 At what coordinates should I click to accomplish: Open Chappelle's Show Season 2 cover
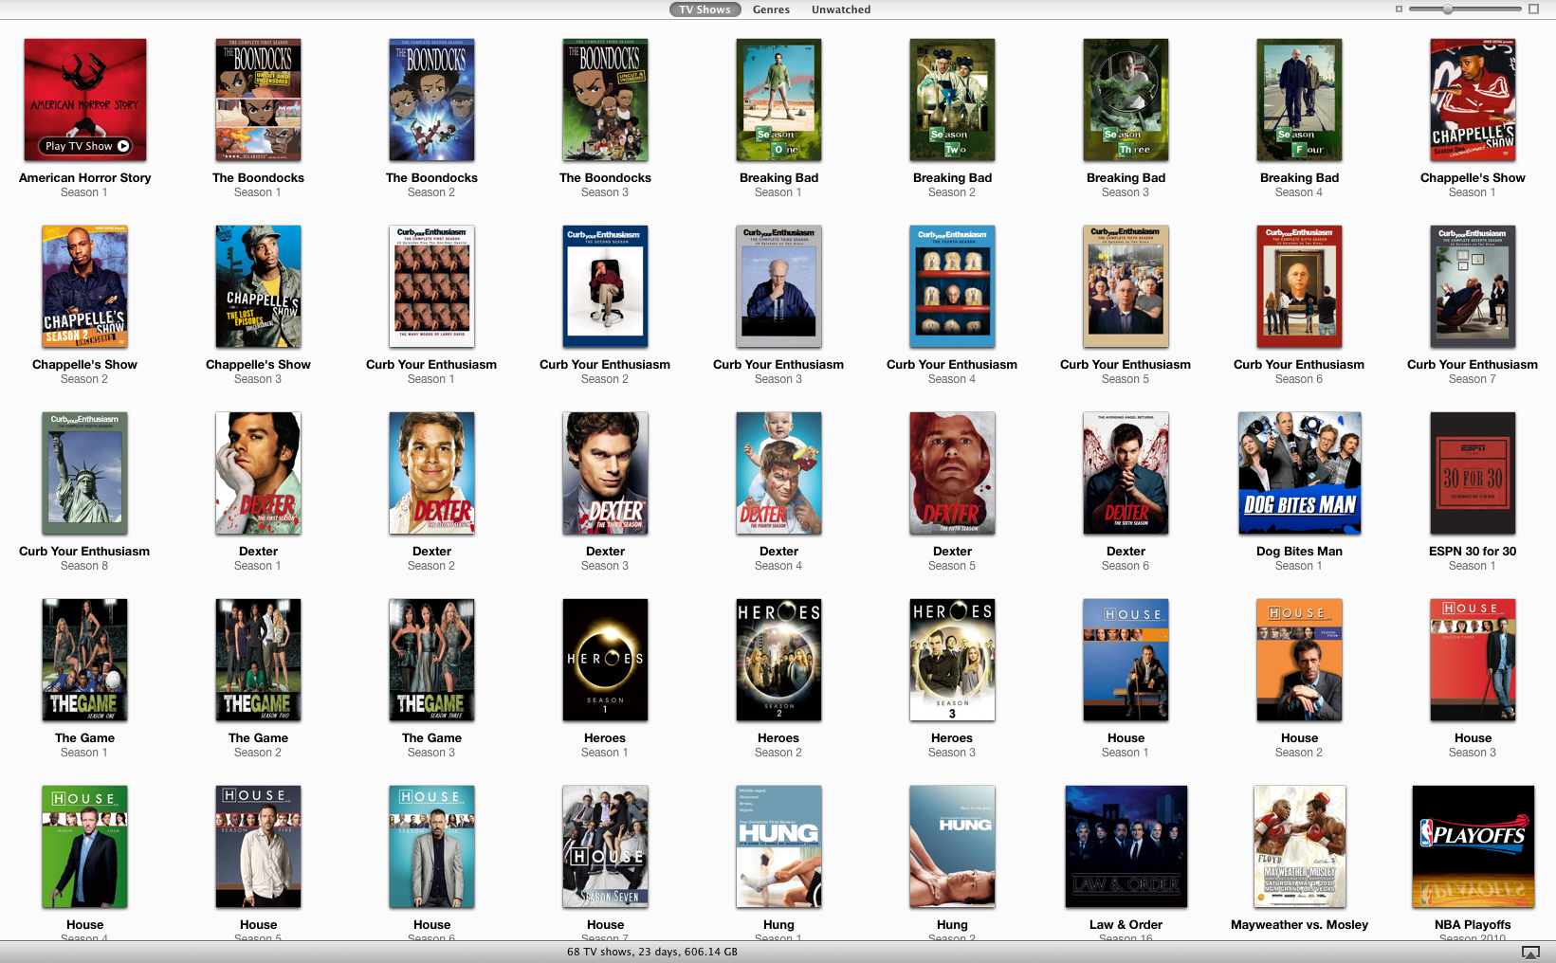pos(84,286)
